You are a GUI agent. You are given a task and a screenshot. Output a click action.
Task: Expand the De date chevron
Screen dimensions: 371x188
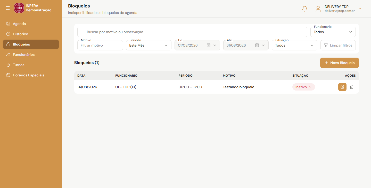click(x=215, y=45)
